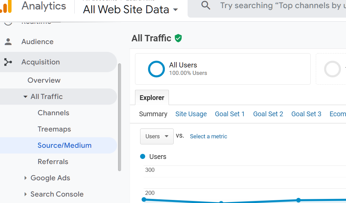Switch to the Goal Set 1 metric group
Image resolution: width=346 pixels, height=203 pixels.
(x=230, y=114)
